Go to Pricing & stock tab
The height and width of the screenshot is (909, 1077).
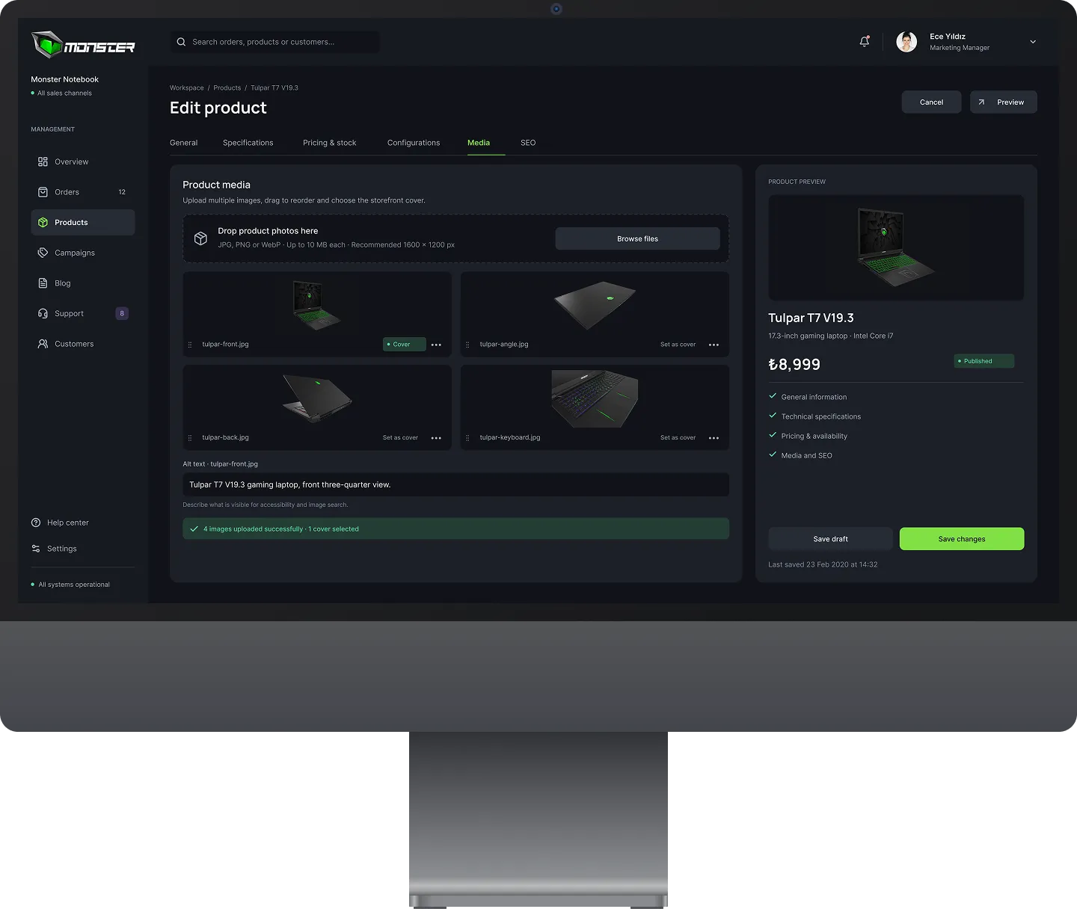[x=330, y=143]
